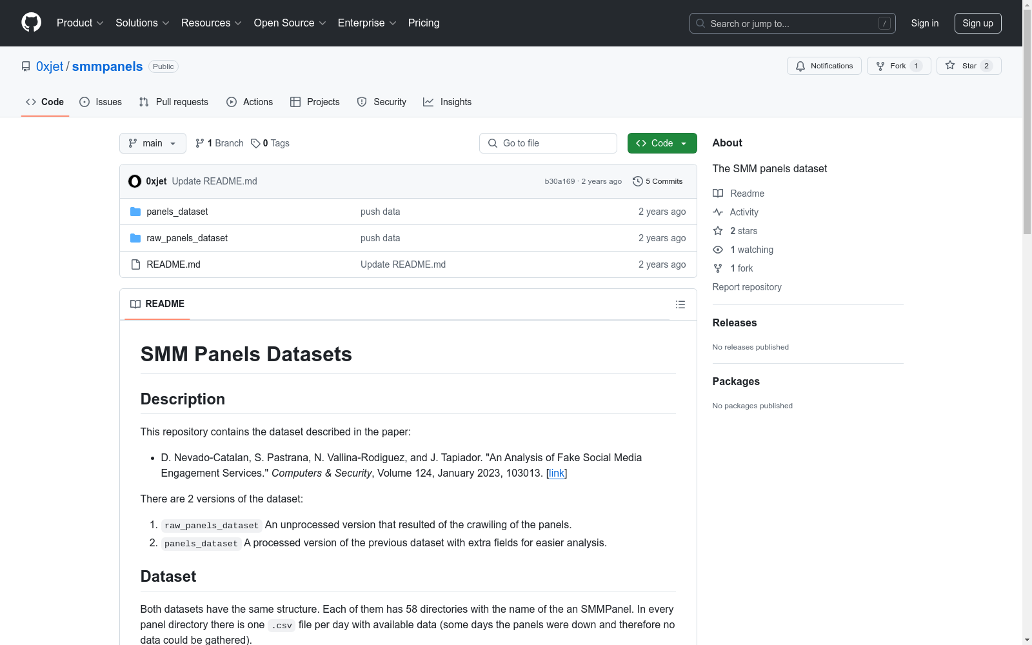Viewport: 1032px width, 645px height.
Task: Open the Packages heading link
Action: tap(736, 381)
